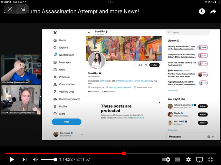Image resolution: width=221 pixels, height=165 pixels.
Task: Open AirPlay casting icon
Action: coord(200,159)
